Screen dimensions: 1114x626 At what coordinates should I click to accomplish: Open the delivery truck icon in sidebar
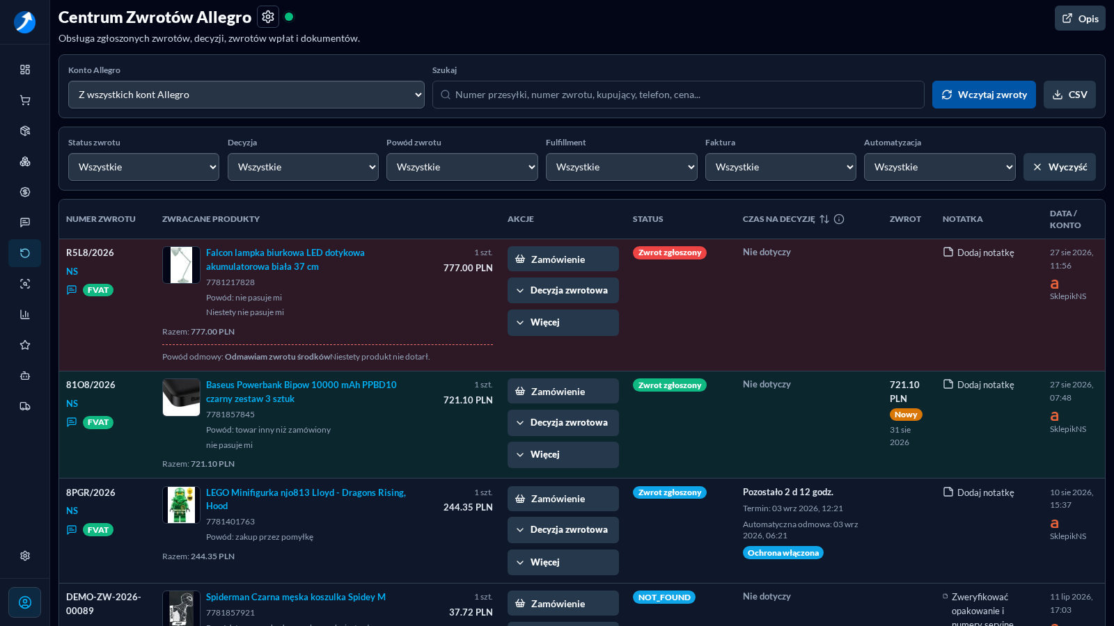pyautogui.click(x=25, y=406)
